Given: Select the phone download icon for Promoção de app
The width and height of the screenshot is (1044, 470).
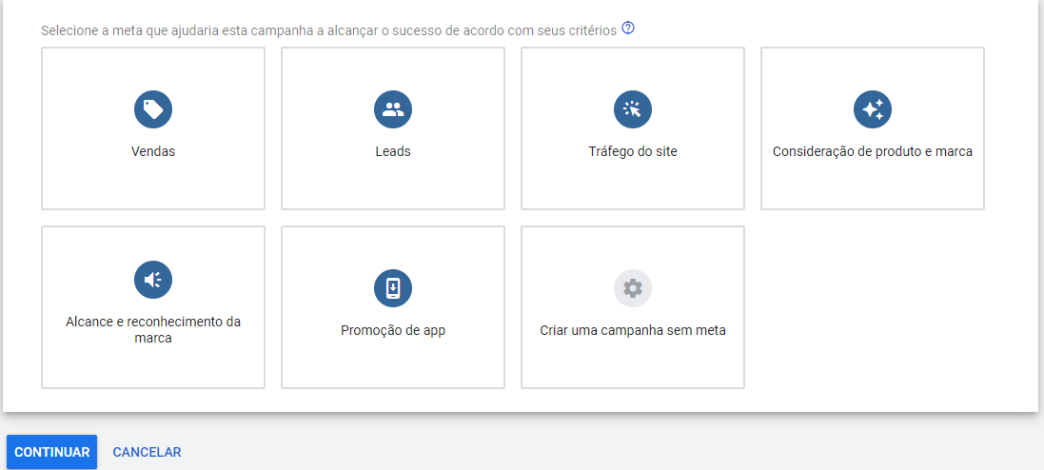Looking at the screenshot, I should [393, 288].
